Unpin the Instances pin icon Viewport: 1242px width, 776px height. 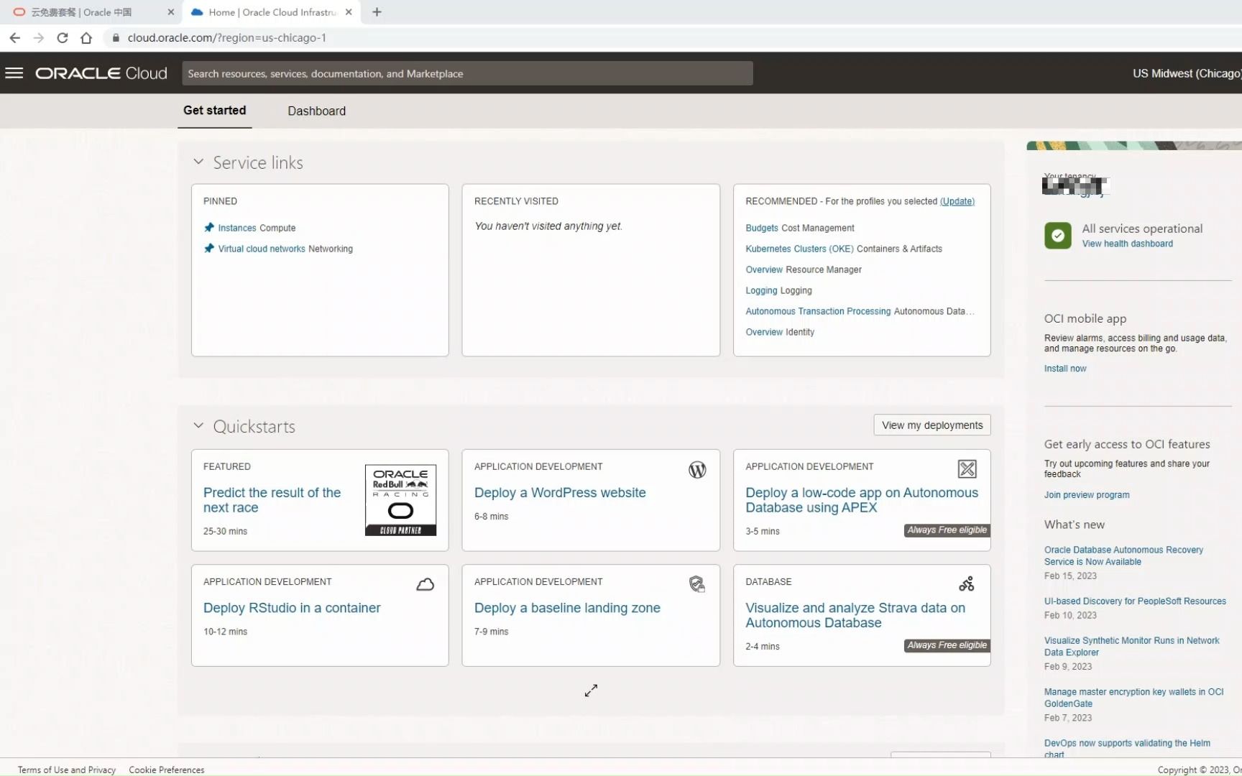pos(209,228)
